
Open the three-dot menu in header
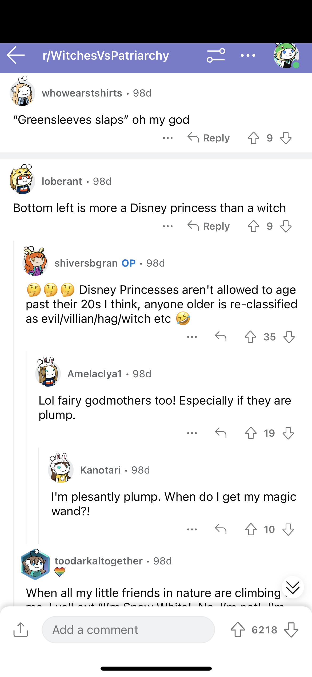click(248, 55)
